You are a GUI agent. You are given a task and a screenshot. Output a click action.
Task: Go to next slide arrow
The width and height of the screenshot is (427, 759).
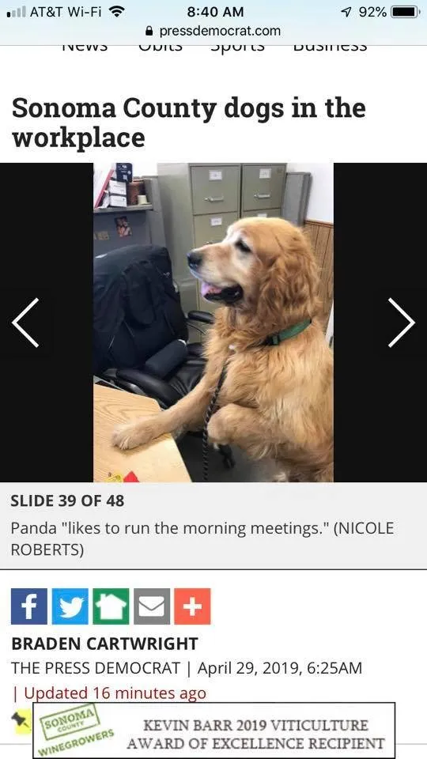pos(402,323)
